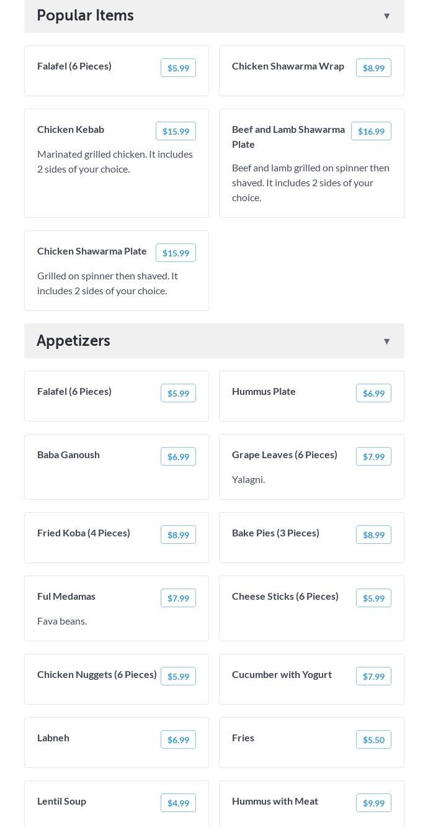Screen dimensions: 428x827
Task: Open the Appetizers category header
Action: point(73,341)
